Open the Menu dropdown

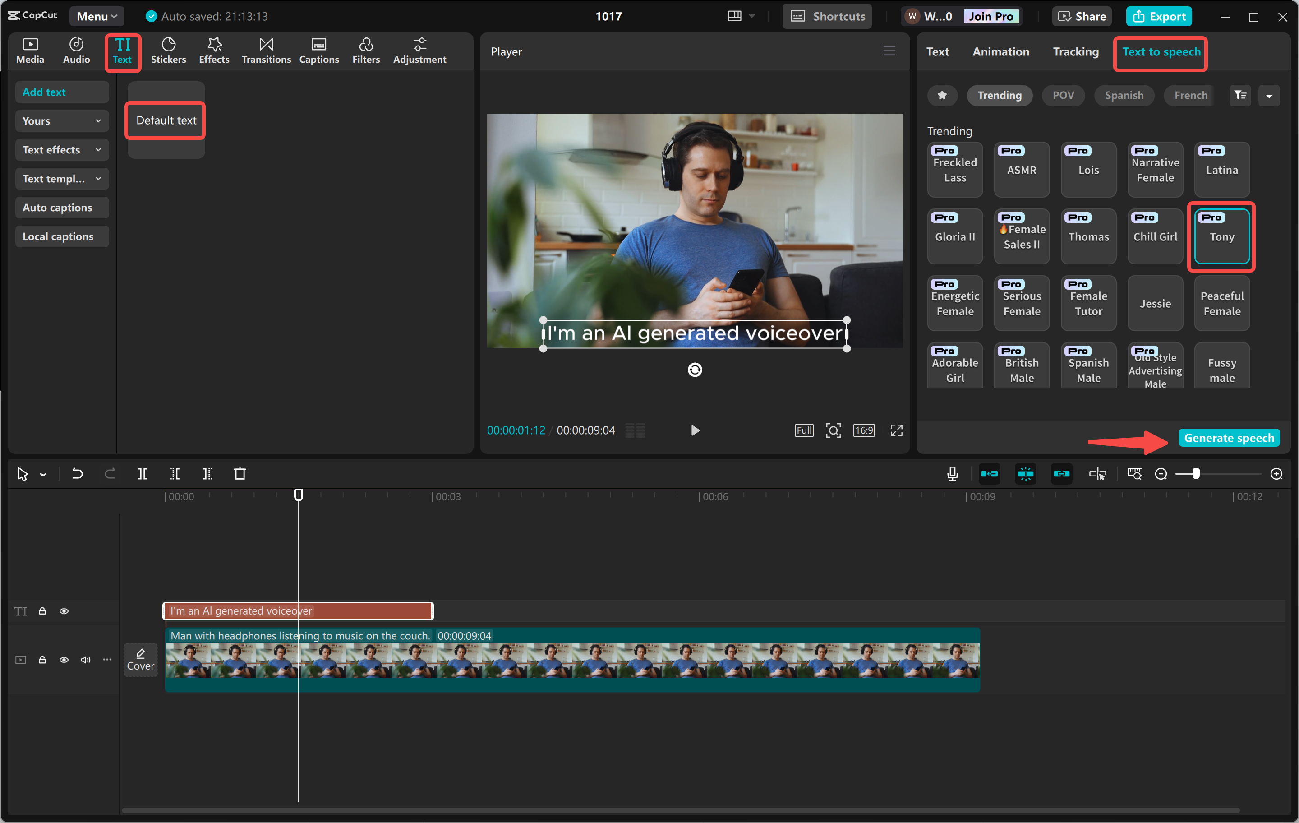pos(97,16)
